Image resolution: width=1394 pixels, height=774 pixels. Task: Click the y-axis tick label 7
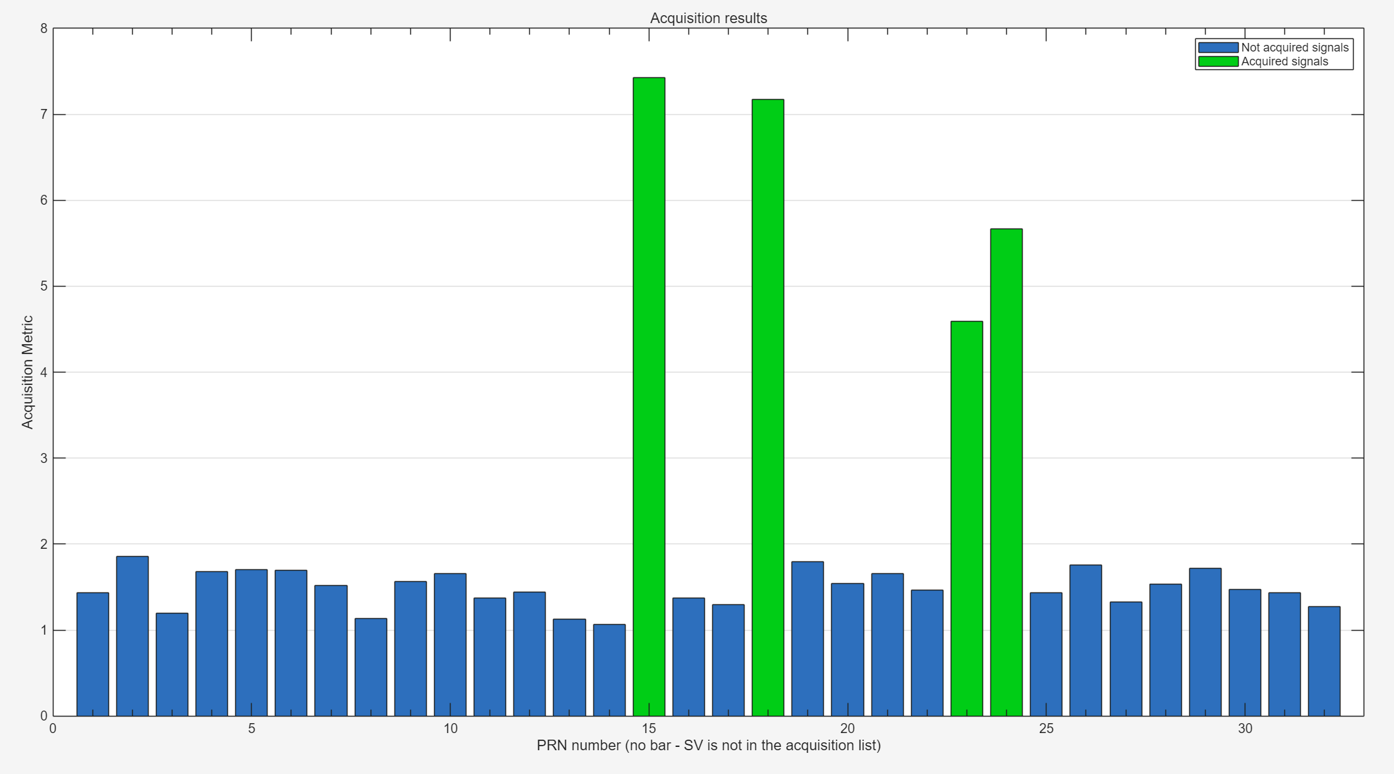[x=44, y=114]
